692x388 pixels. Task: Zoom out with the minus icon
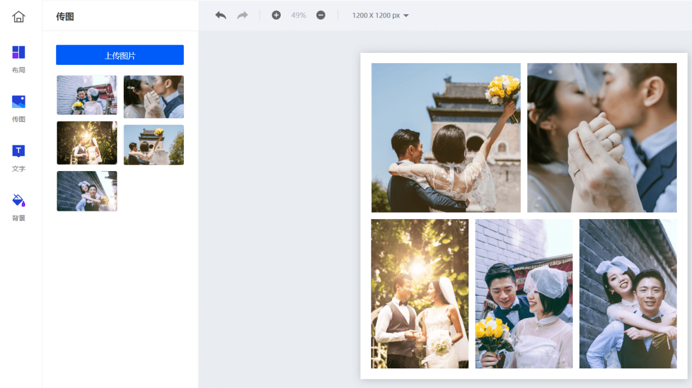click(x=321, y=15)
